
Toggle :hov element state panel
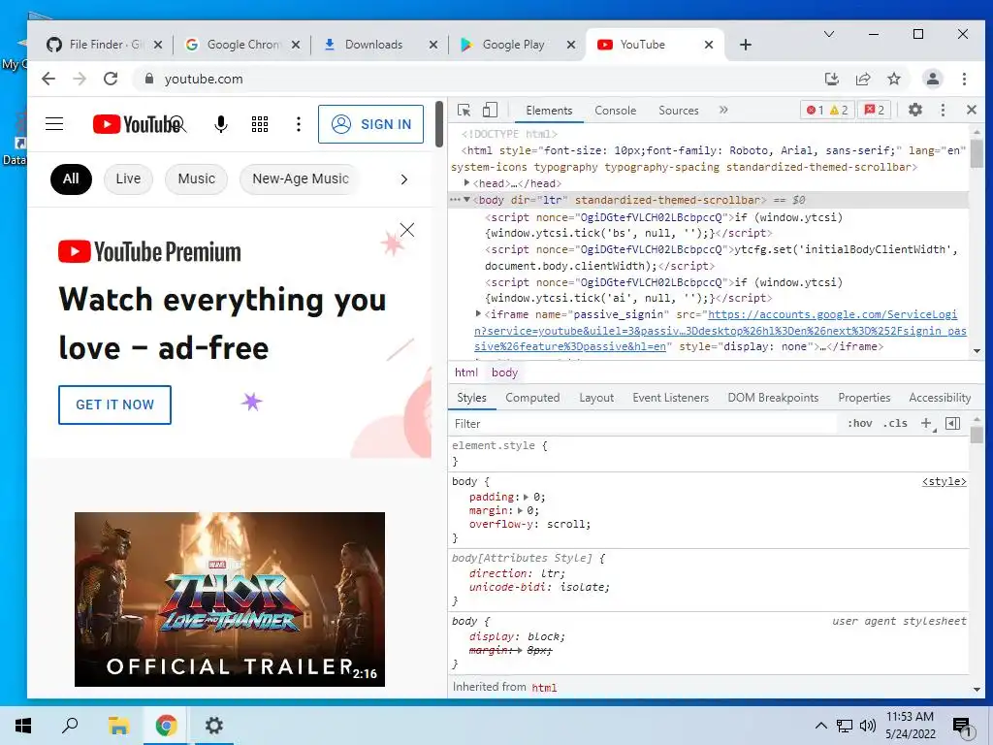(859, 423)
